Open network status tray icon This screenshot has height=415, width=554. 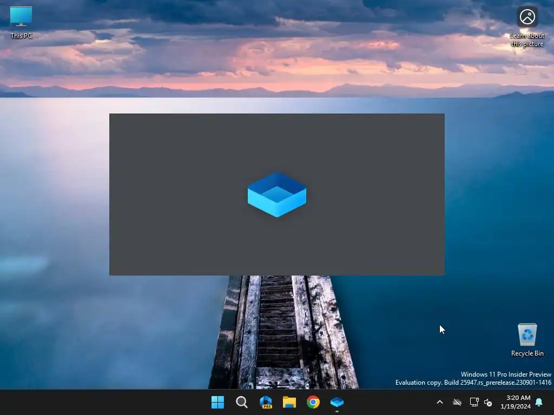[474, 402]
